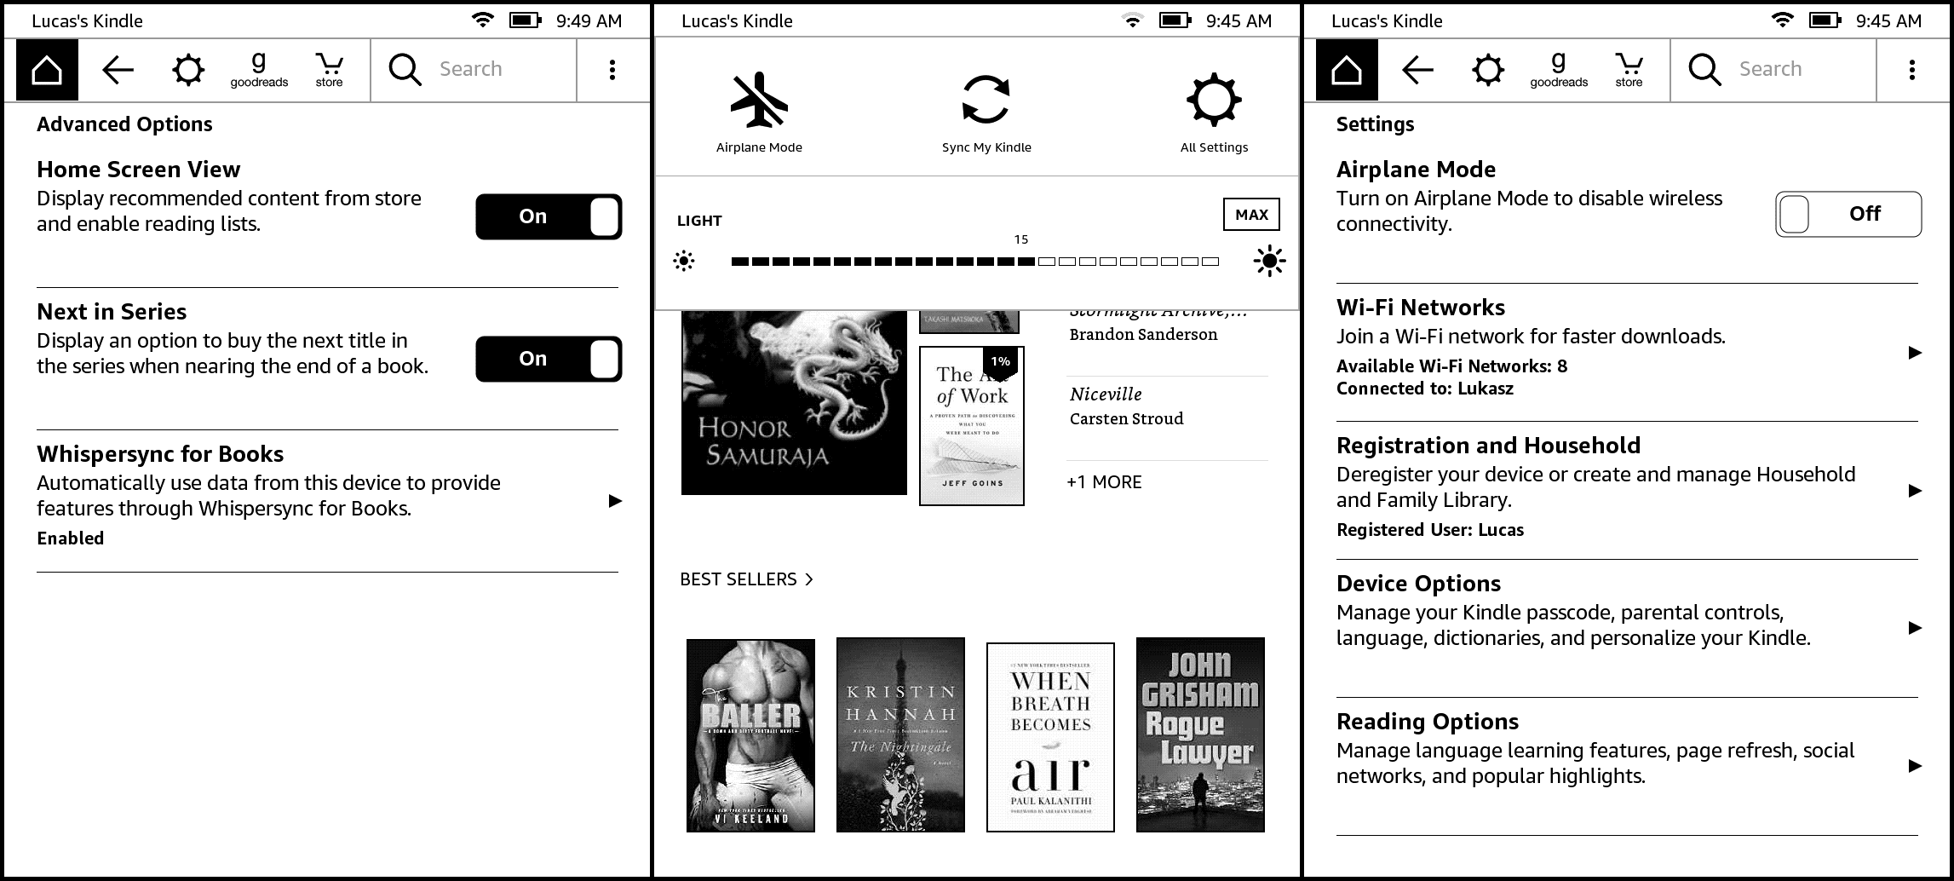Open All Settings gear icon
Viewport: 1954px width, 881px height.
pyautogui.click(x=1214, y=101)
